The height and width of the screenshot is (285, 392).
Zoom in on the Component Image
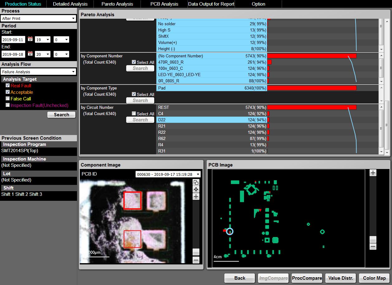pyautogui.click(x=196, y=196)
